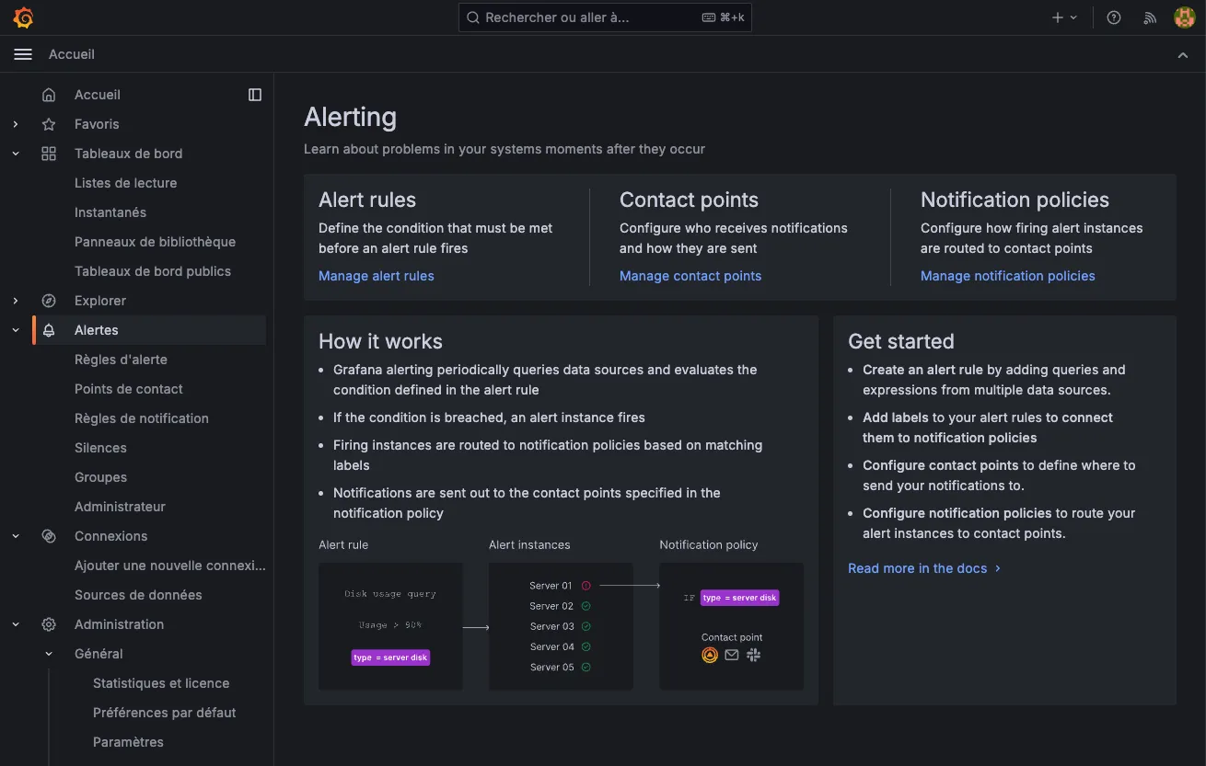Viewport: 1206px width, 766px height.
Task: Open the Grafana home logo icon
Action: (23, 17)
